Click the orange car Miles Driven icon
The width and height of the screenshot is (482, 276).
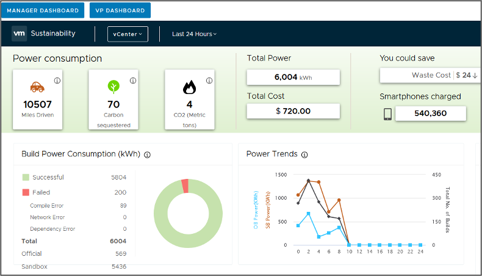pos(37,87)
